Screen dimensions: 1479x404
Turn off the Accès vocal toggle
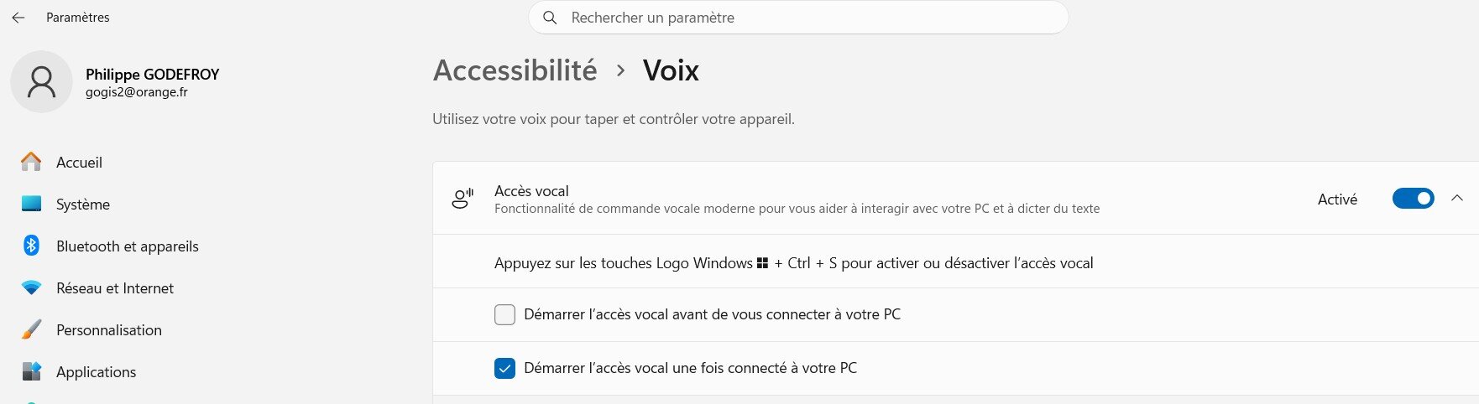coord(1414,199)
